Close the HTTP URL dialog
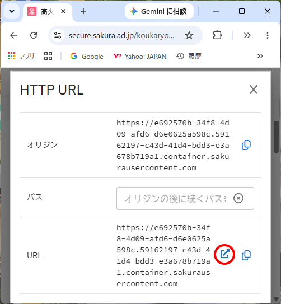The width and height of the screenshot is (281, 304). tap(253, 90)
